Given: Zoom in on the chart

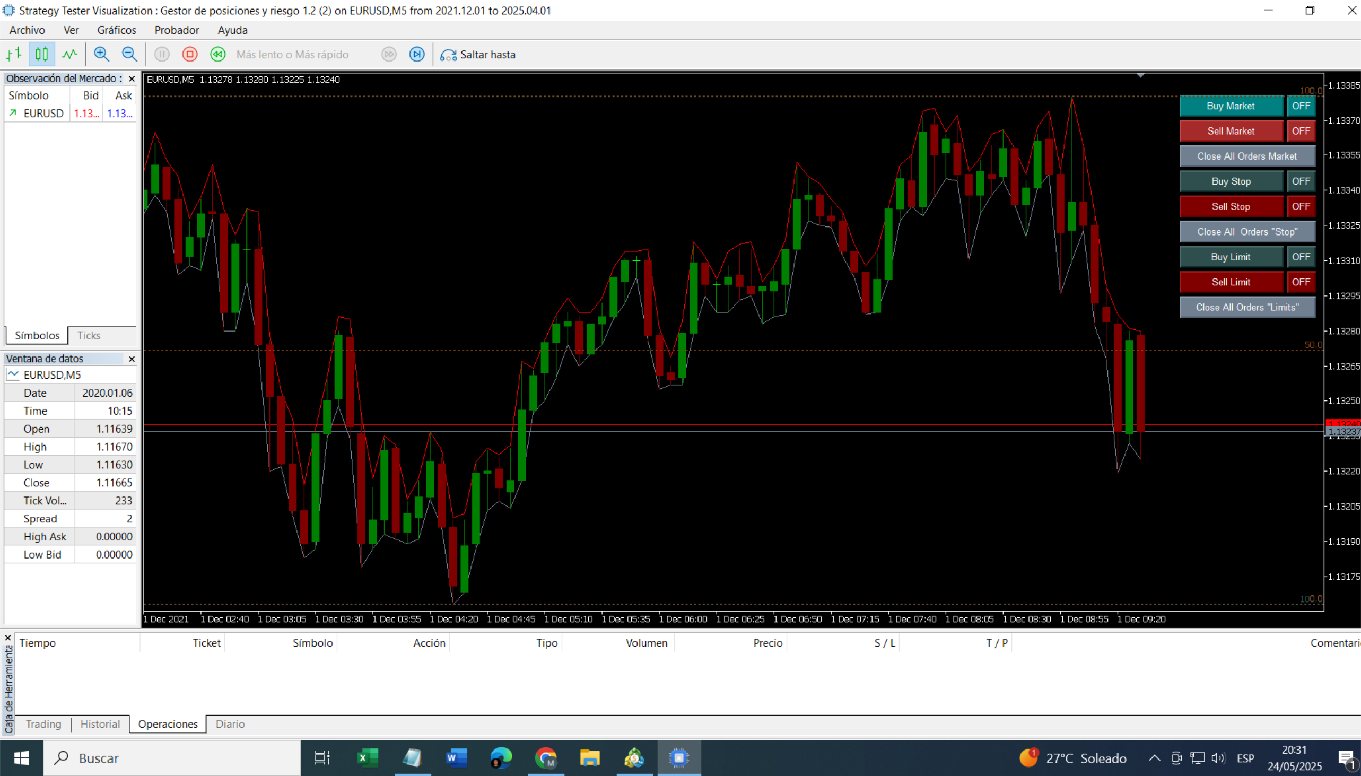Looking at the screenshot, I should pyautogui.click(x=101, y=54).
